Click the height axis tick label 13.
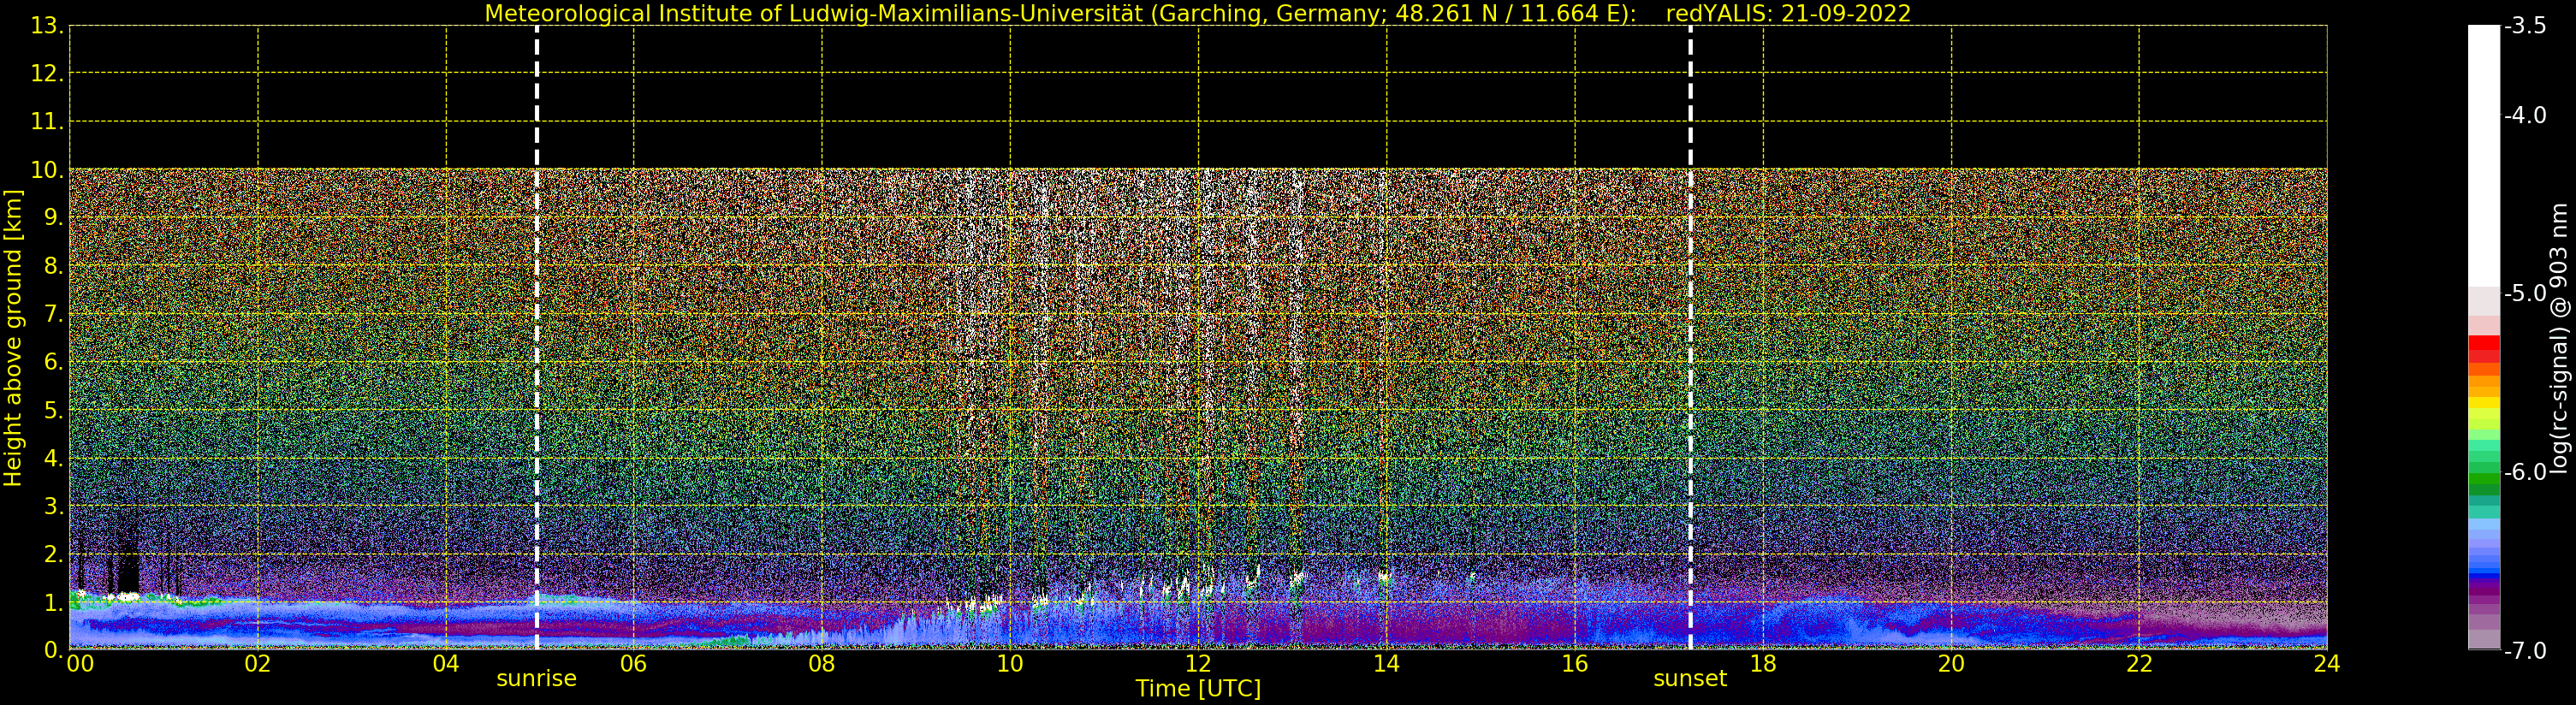The width and height of the screenshot is (2576, 705). 47,26
